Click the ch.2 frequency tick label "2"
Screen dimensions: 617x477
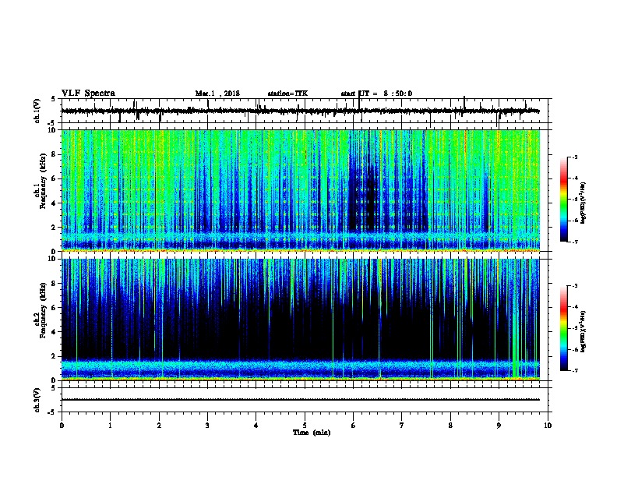click(55, 356)
